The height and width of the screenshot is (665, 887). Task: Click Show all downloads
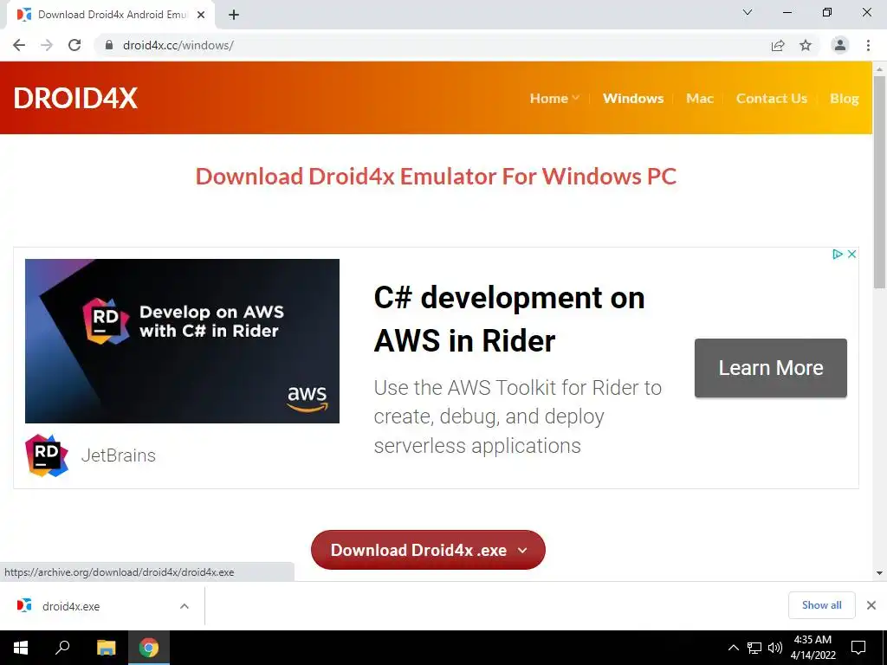(x=821, y=605)
